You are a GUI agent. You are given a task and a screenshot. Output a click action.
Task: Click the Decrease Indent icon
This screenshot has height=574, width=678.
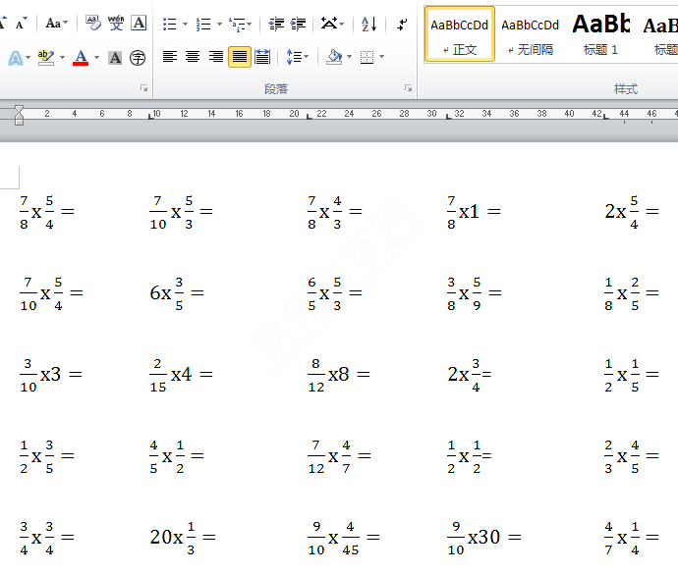pos(276,24)
